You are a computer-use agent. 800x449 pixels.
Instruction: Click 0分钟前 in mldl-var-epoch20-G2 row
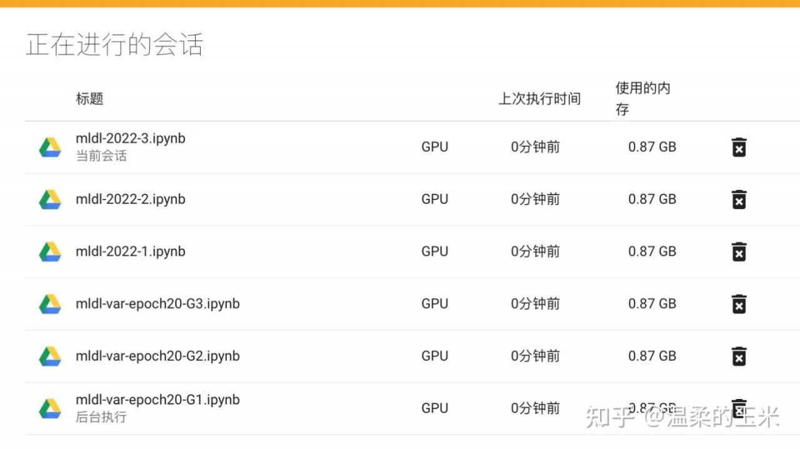point(536,356)
